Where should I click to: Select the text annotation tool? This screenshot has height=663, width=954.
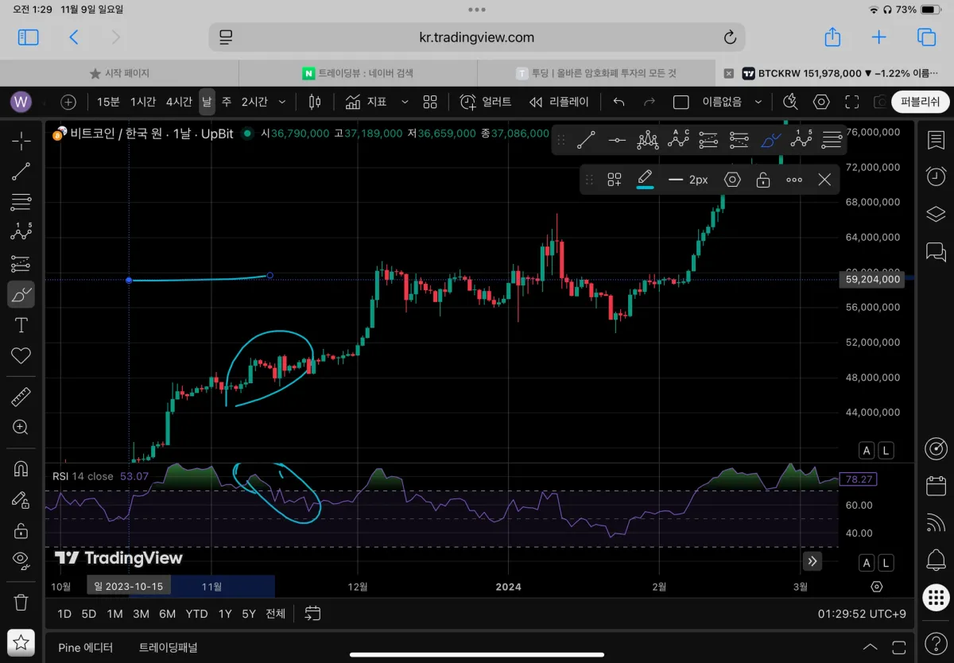coord(21,324)
